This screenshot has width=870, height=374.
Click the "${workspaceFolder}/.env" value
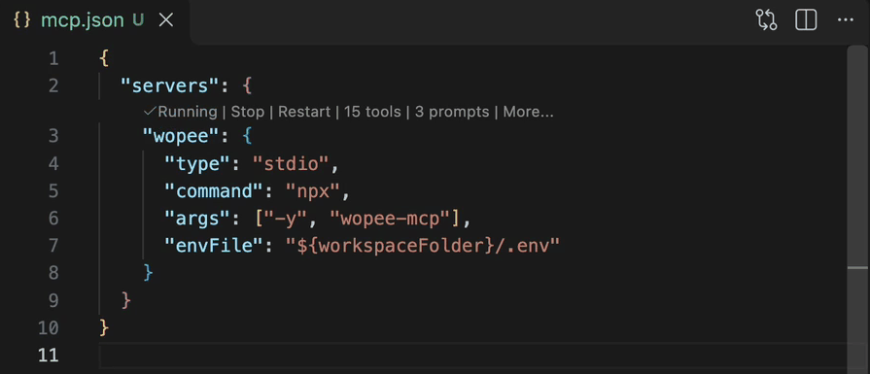point(422,246)
